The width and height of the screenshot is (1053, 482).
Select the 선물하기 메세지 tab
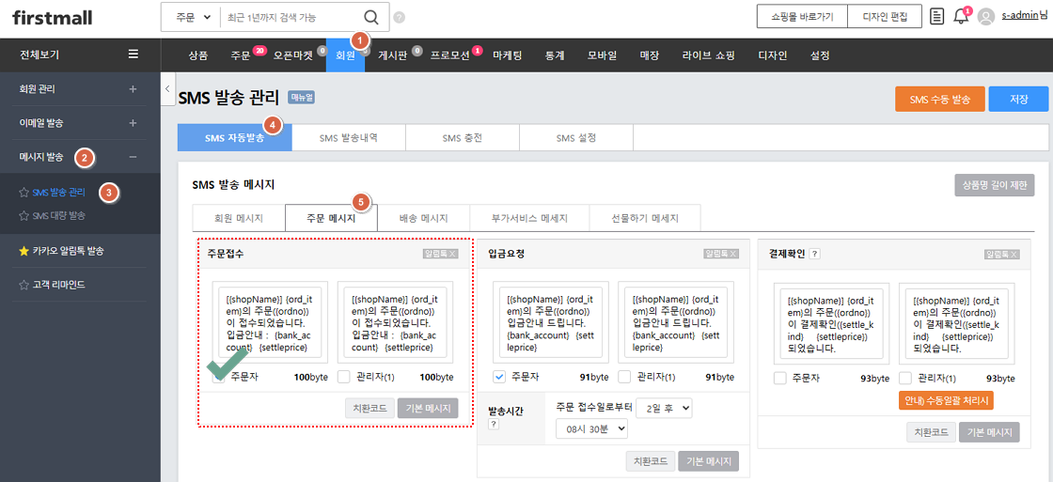point(645,218)
